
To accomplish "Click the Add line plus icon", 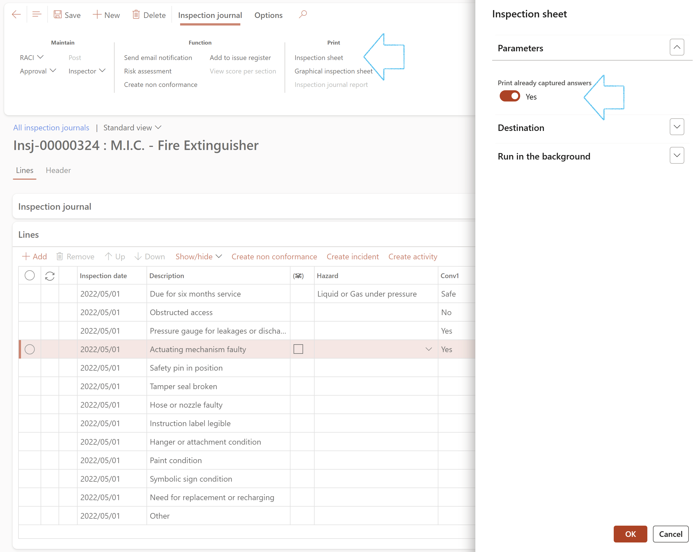I will point(26,257).
